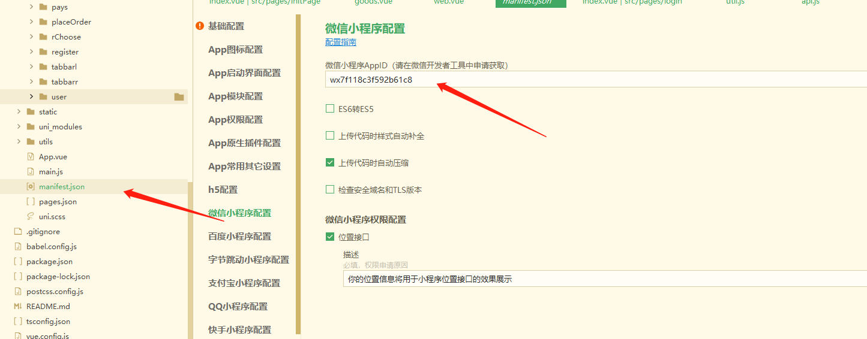Open the App图标配置 section
867x339 pixels.
click(x=235, y=50)
